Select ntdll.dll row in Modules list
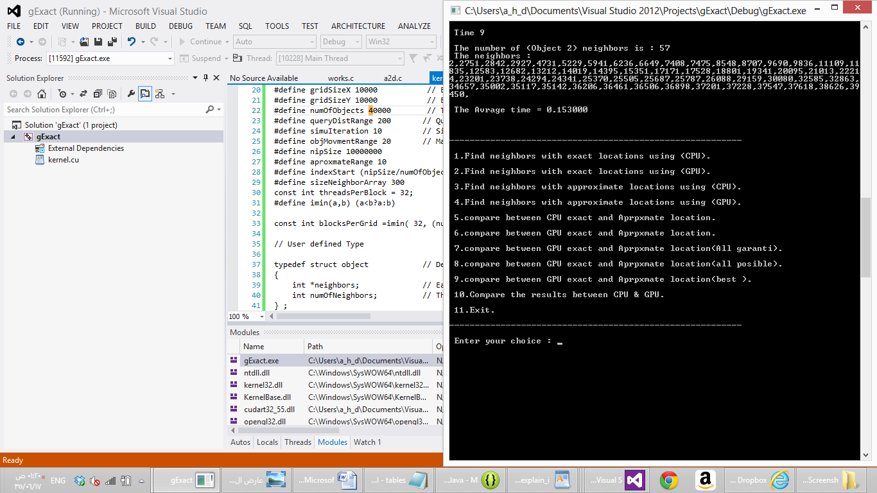The height and width of the screenshot is (493, 877). point(335,373)
